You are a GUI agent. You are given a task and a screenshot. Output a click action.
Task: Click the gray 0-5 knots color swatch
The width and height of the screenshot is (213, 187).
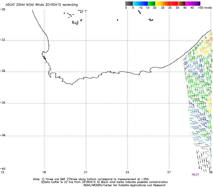pos(129,3)
